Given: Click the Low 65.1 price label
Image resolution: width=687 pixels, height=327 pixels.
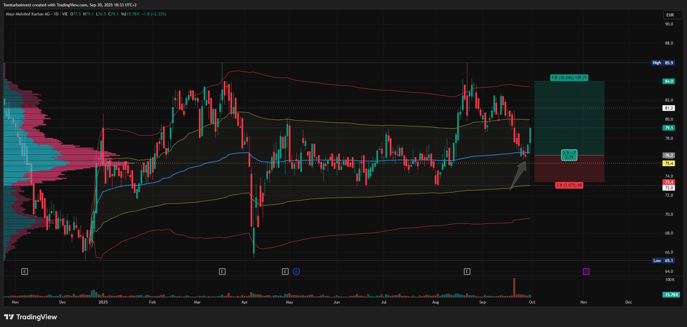Looking at the screenshot, I should point(663,261).
